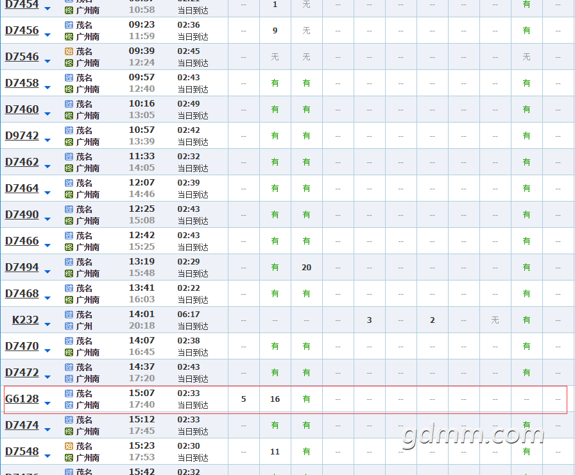Click the blue 过 icon in the D9742 row
This screenshot has width=575, height=475.
[x=69, y=130]
